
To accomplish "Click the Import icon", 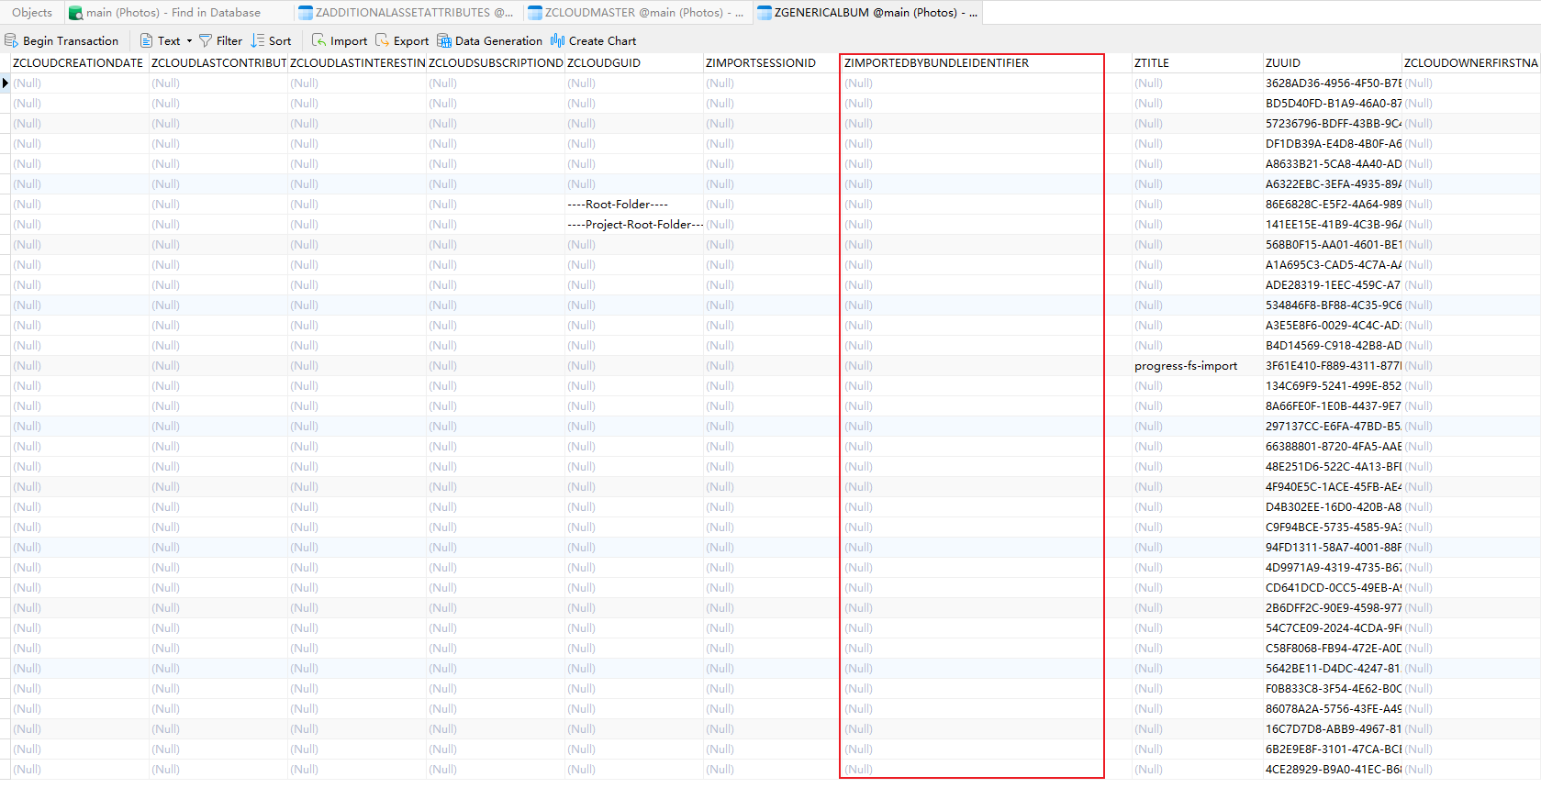I will [x=318, y=40].
